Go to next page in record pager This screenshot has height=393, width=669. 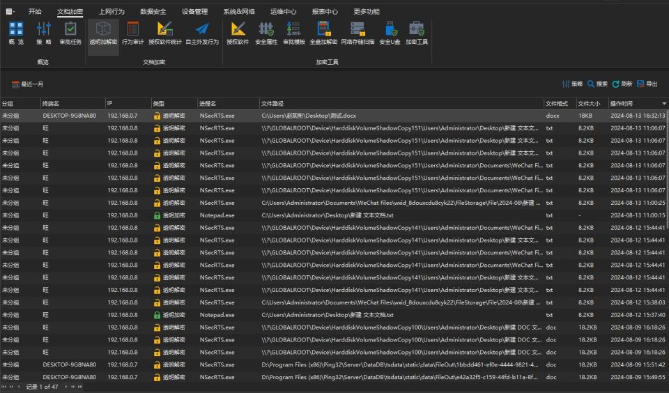click(66, 387)
